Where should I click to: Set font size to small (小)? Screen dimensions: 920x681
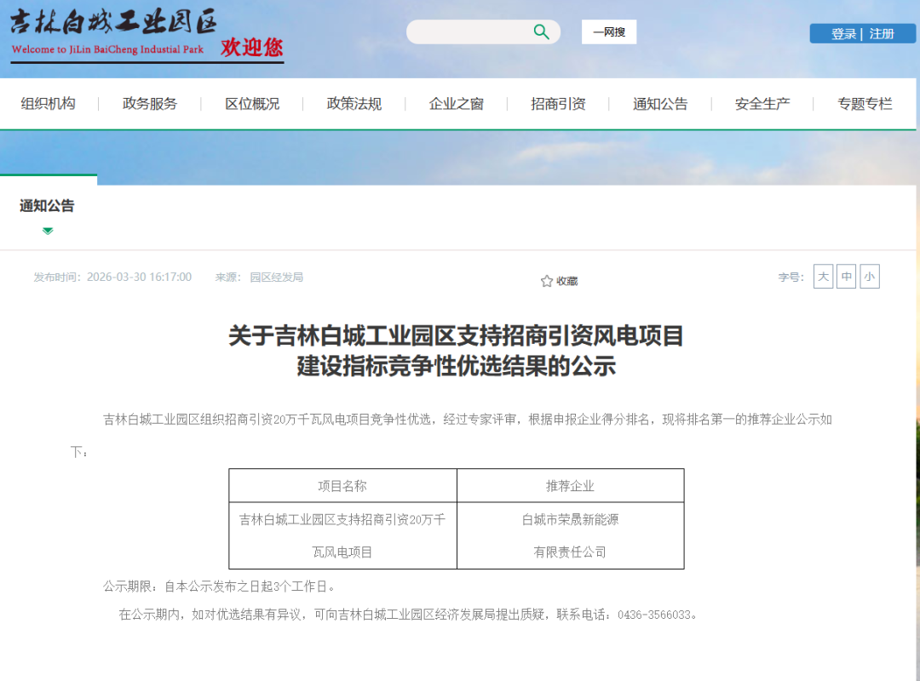pos(869,277)
